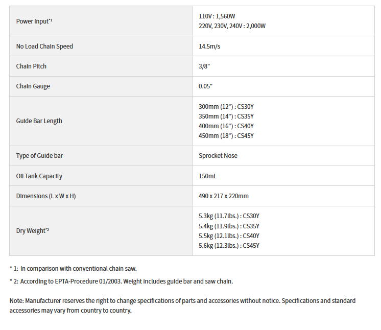Screen dimensions: 381x330
Task: Select the 14.5m/s chain speed value
Action: pos(209,46)
